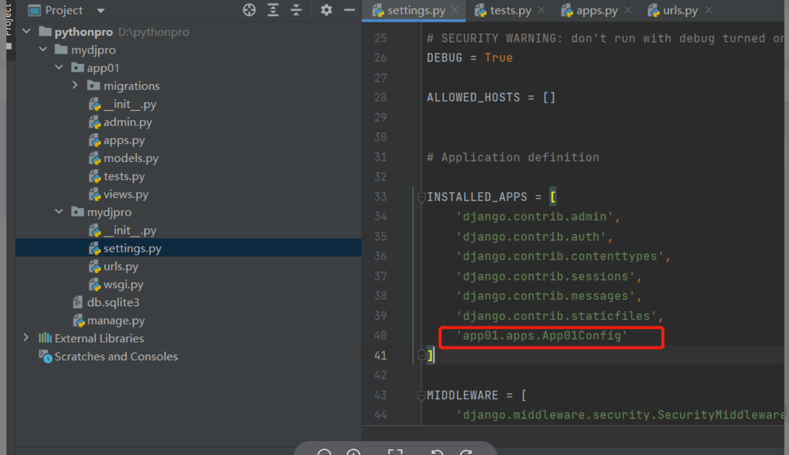
Task: Click the db.sqlite3 file icon
Action: (x=78, y=302)
